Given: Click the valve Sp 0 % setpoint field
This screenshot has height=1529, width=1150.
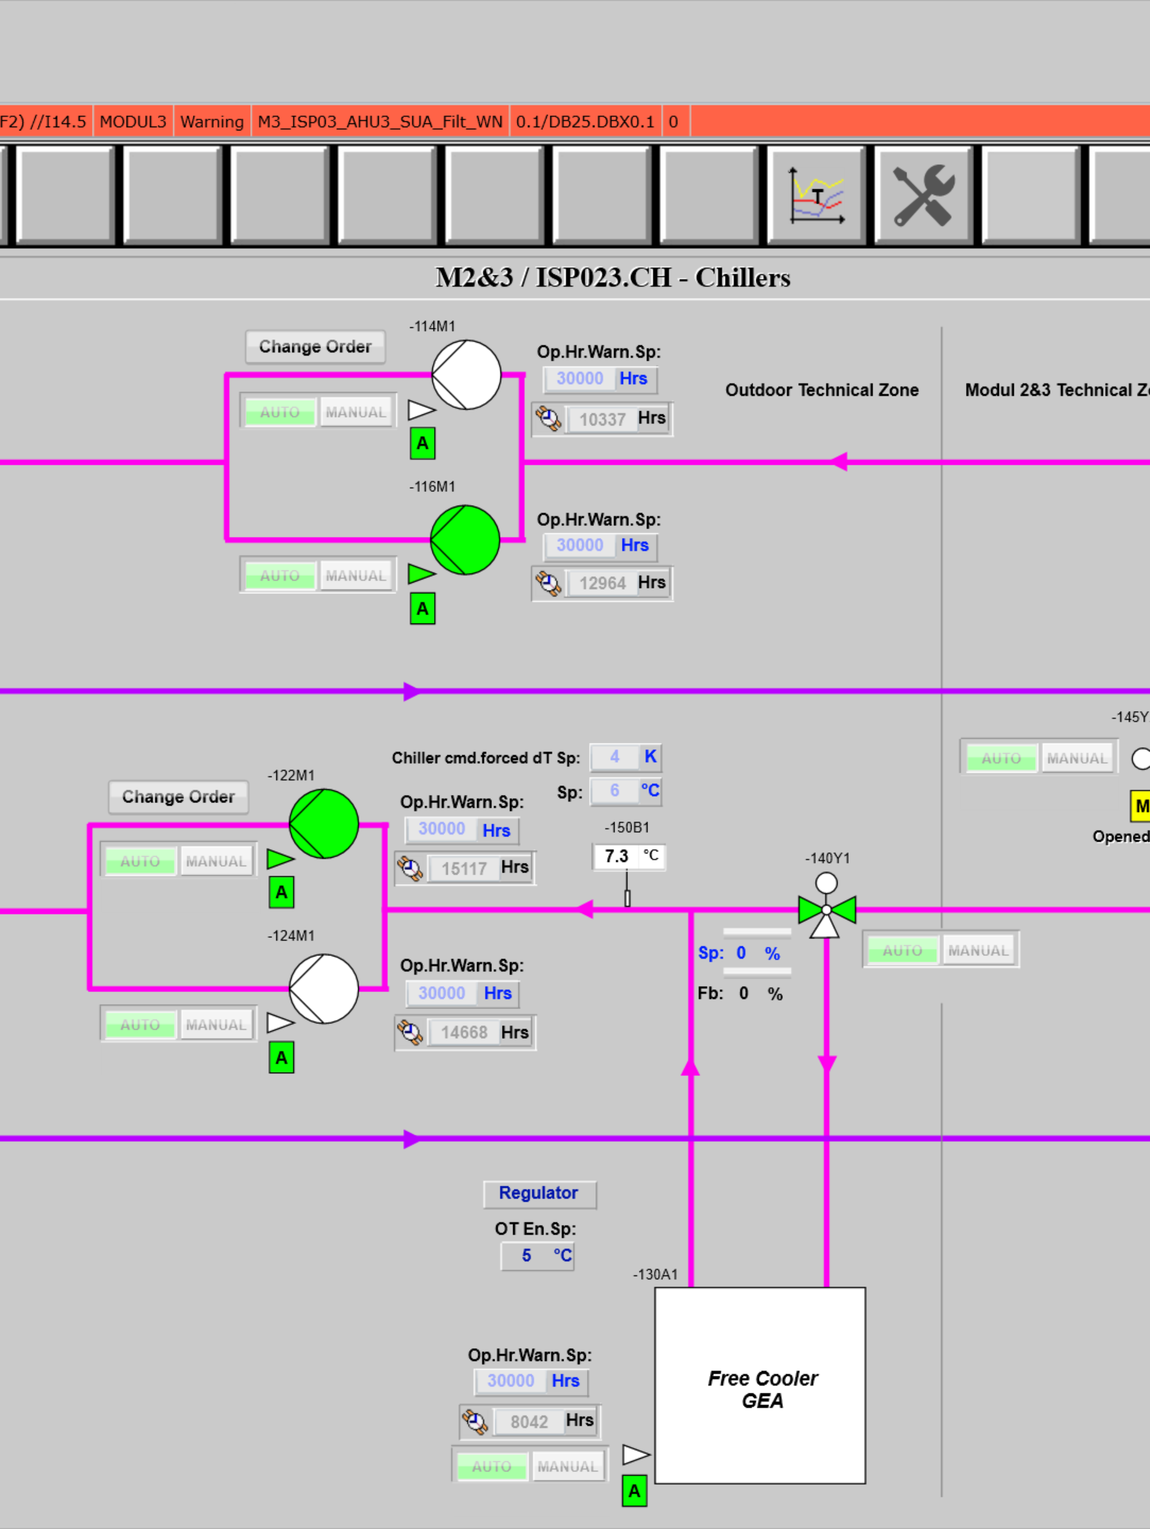Looking at the screenshot, I should [x=741, y=953].
